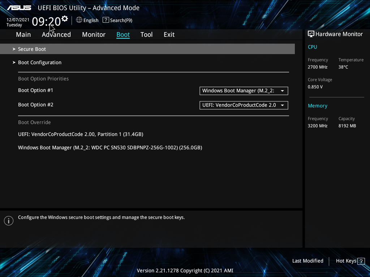Click the memory capacity value 8192 MB
Screen dimensions: 370x277
tap(347, 126)
